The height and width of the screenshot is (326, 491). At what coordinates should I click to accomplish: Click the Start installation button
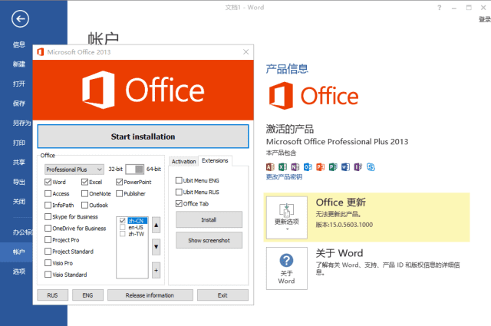coord(143,137)
